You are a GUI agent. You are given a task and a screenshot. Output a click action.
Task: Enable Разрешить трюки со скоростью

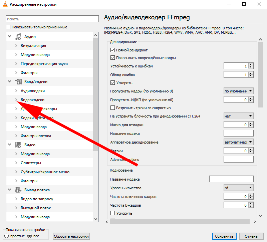pos(112,108)
